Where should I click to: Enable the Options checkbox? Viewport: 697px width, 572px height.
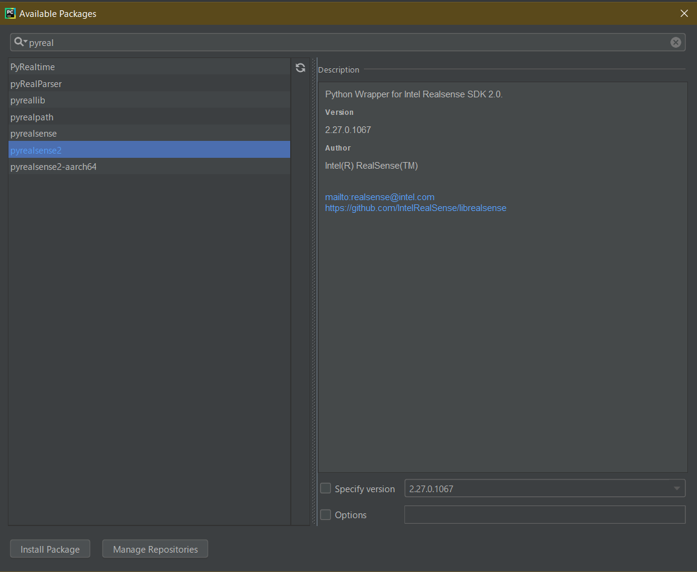(325, 515)
